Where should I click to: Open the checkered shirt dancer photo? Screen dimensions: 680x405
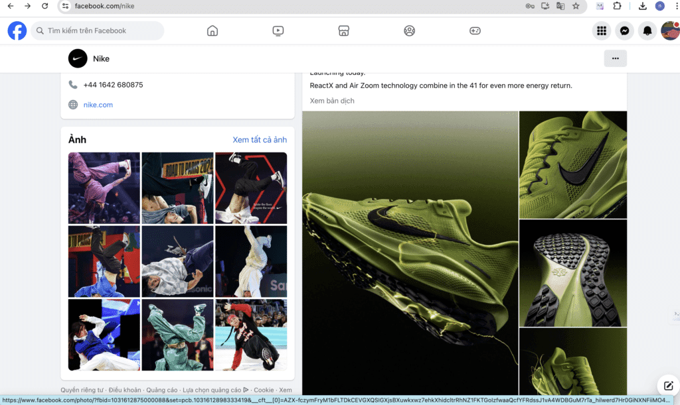[178, 261]
